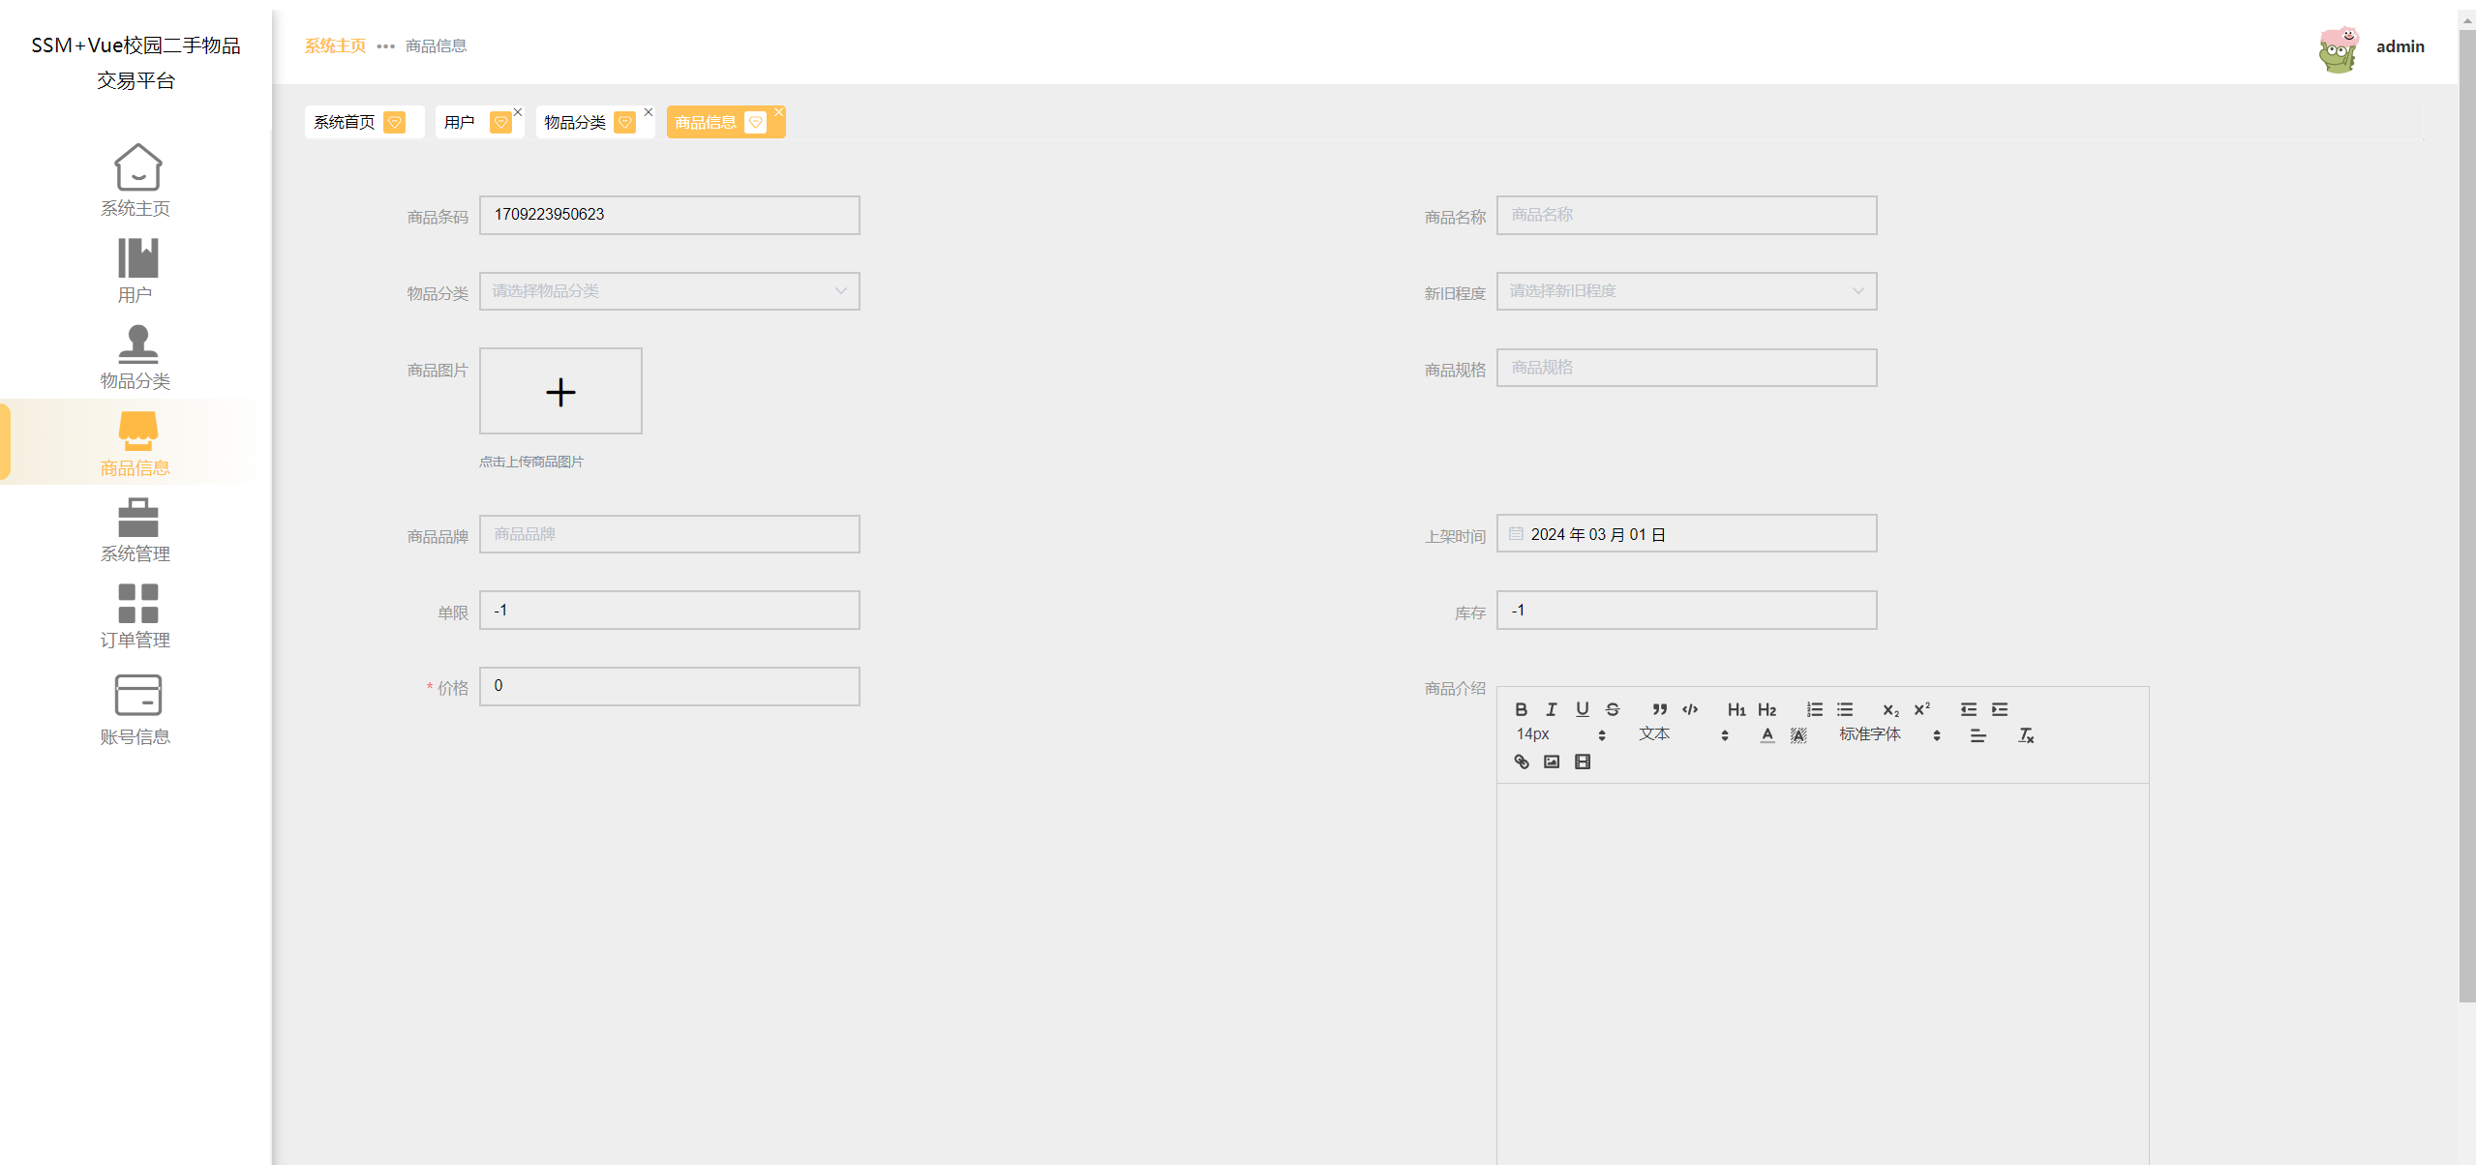2476x1165 pixels.
Task: Switch to 物品分类 tab
Action: pos(575,123)
